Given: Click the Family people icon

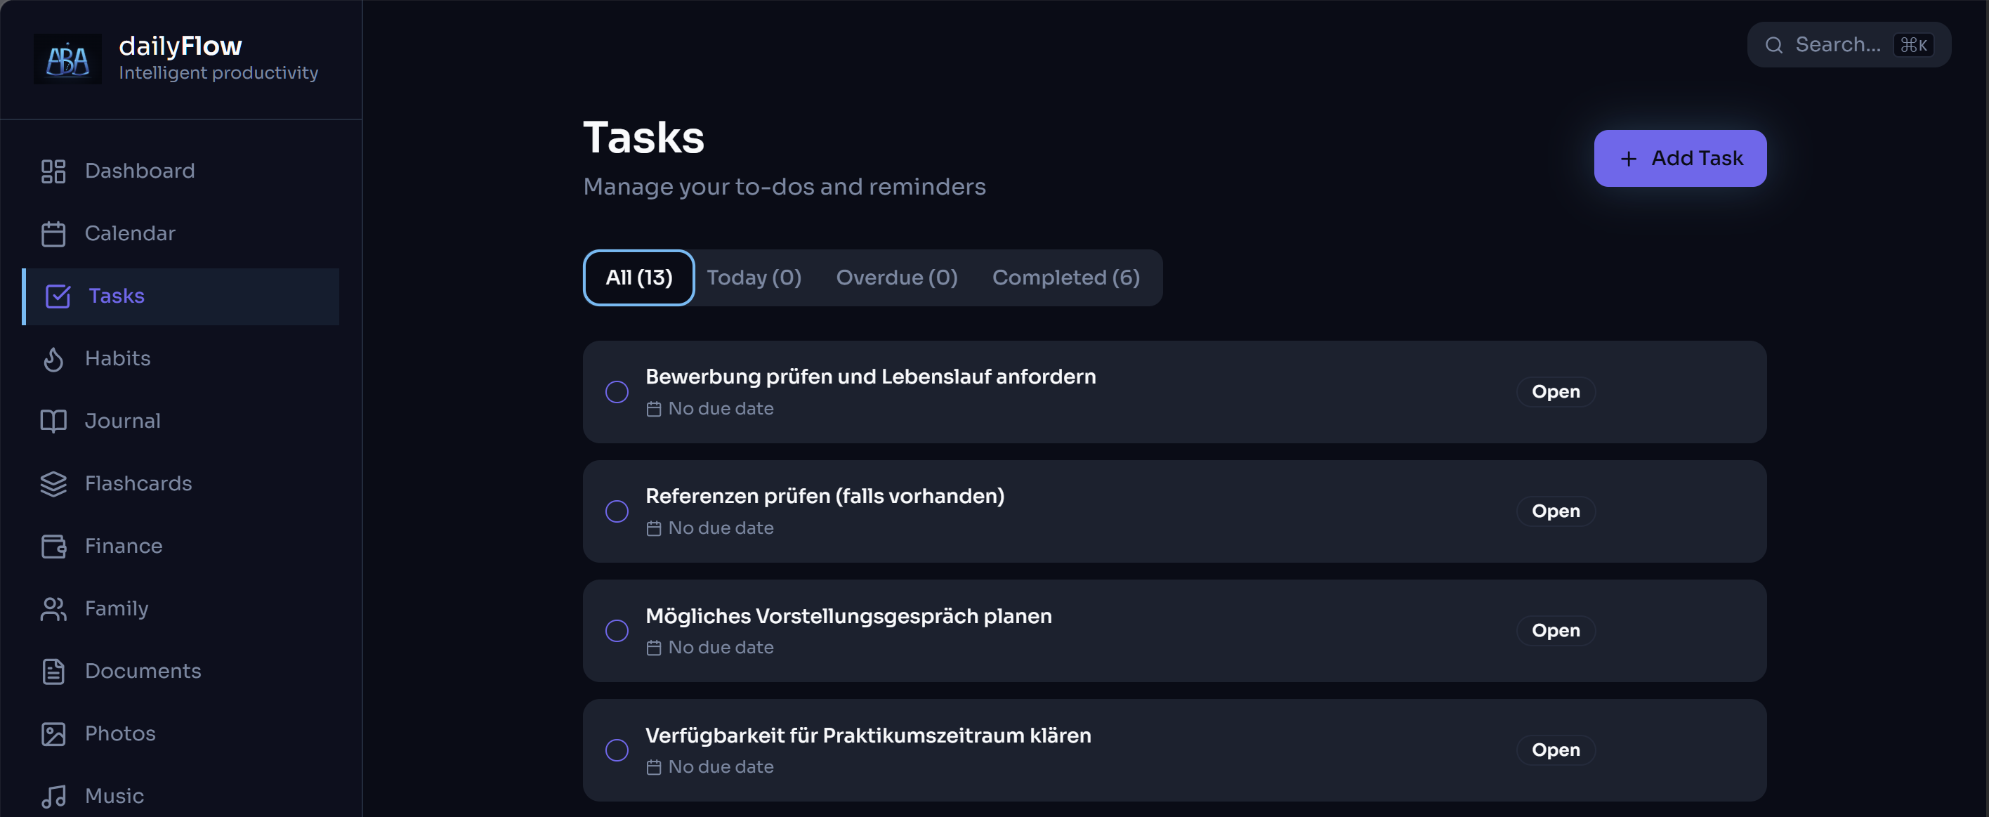Looking at the screenshot, I should click(x=53, y=609).
